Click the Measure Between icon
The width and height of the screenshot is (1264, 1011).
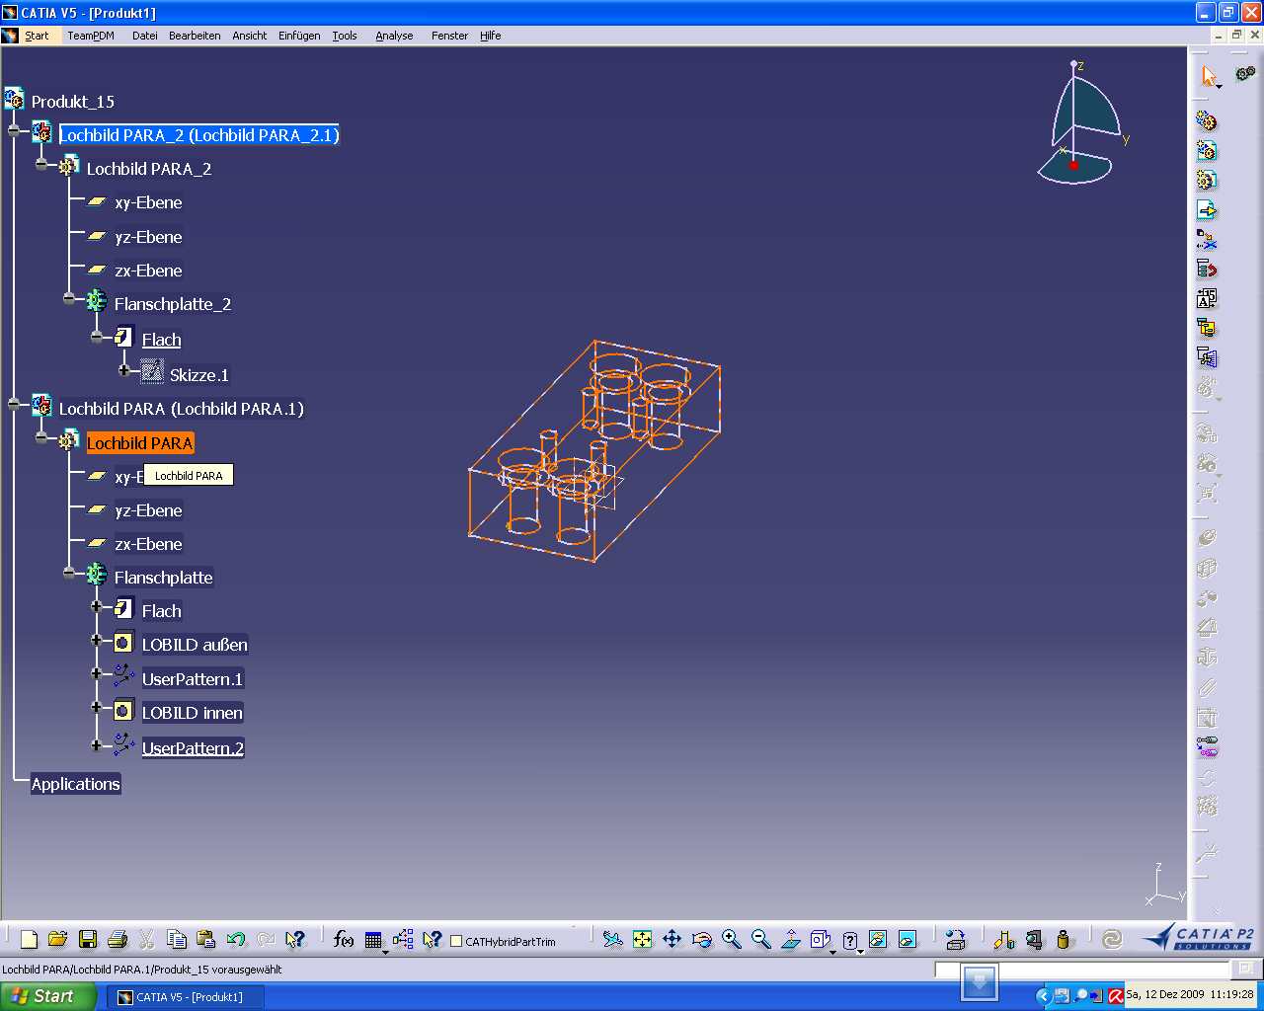(1004, 940)
